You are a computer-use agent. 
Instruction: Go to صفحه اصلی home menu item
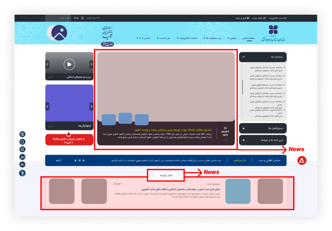click(x=249, y=38)
